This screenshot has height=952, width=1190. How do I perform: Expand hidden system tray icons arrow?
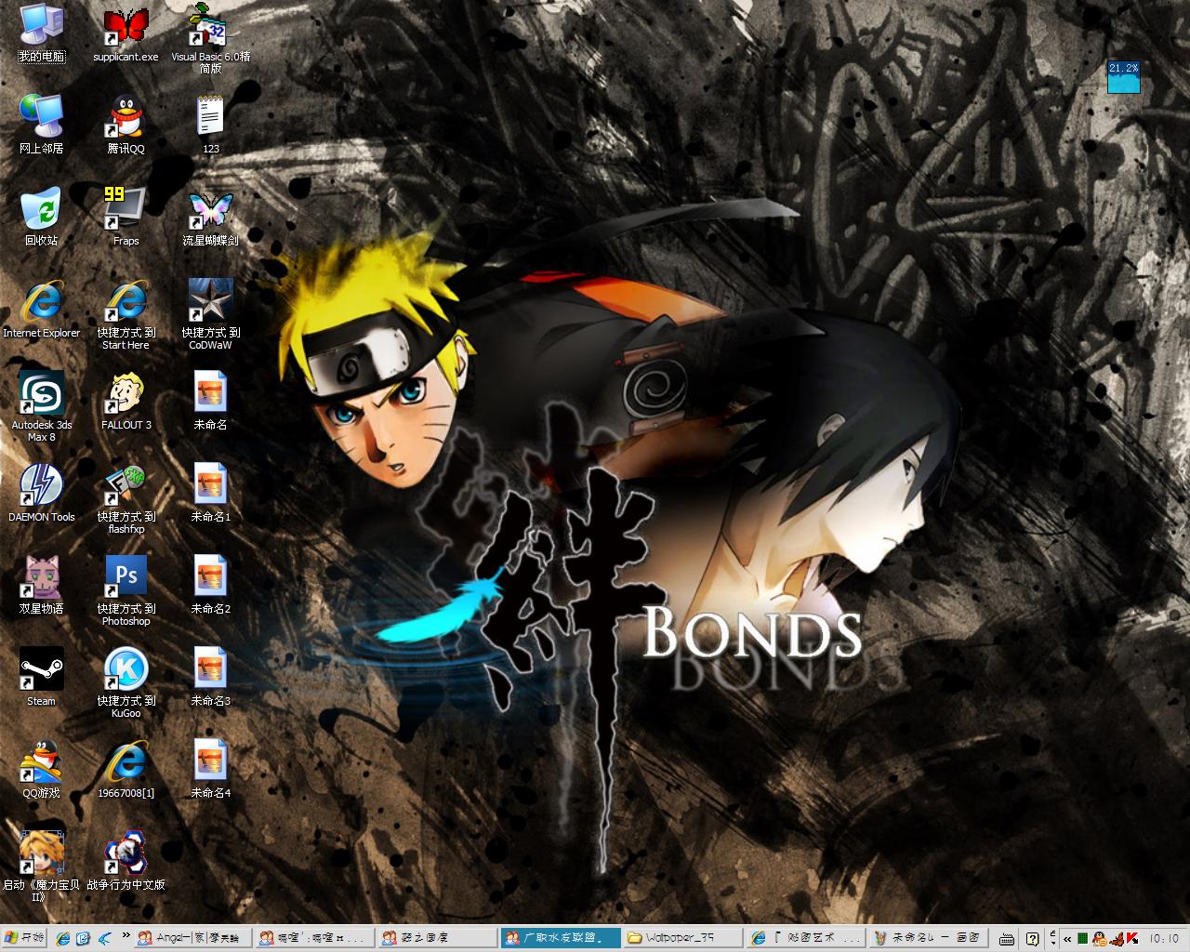coord(1068,938)
